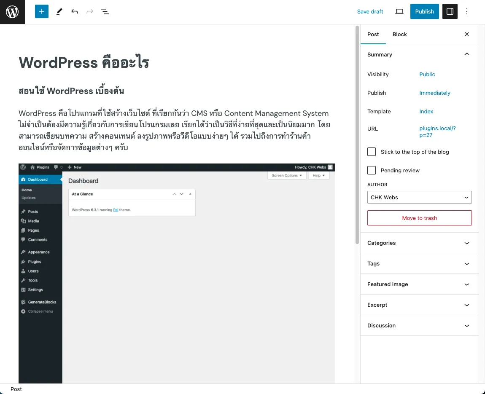The height and width of the screenshot is (394, 485).
Task: Close the settings sidebar with the X
Action: click(467, 34)
